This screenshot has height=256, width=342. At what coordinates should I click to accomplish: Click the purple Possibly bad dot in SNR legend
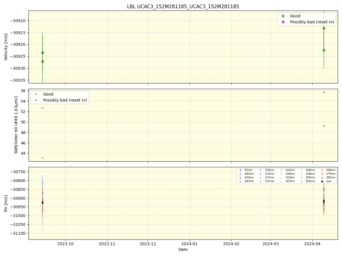coord(36,100)
